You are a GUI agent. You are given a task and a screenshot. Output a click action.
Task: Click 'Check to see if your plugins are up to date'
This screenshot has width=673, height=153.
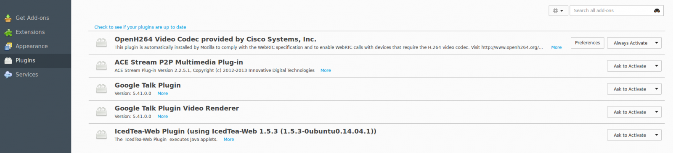tap(140, 27)
